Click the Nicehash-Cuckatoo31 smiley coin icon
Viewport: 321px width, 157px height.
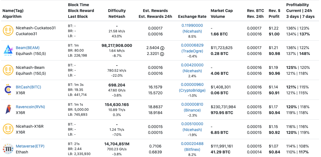tap(8, 31)
